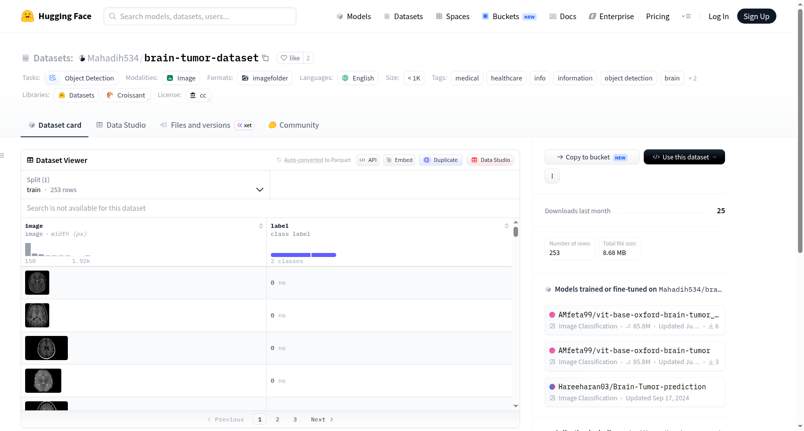The height and width of the screenshot is (431, 804).
Task: Switch to the Files and versions tab
Action: pos(207,125)
